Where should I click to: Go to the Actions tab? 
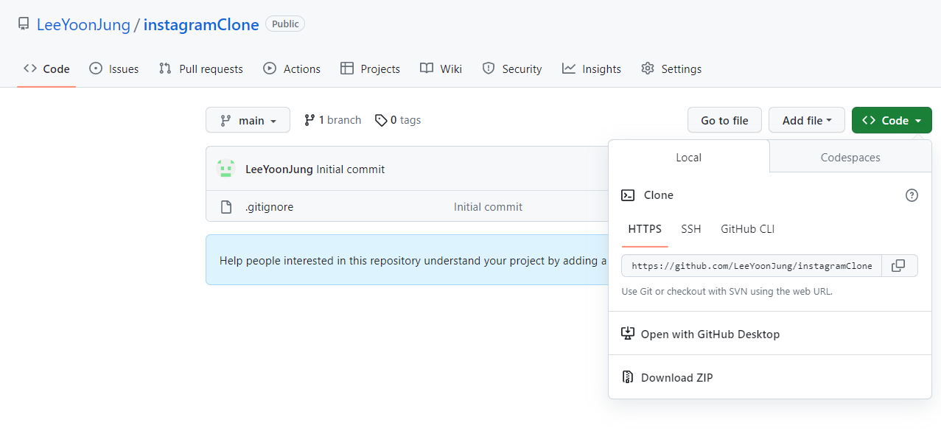(x=292, y=69)
